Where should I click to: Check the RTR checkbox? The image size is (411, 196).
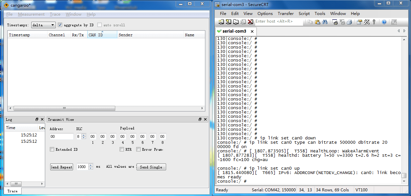click(122, 149)
